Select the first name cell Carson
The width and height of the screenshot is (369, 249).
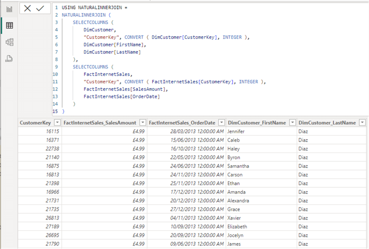click(261, 174)
